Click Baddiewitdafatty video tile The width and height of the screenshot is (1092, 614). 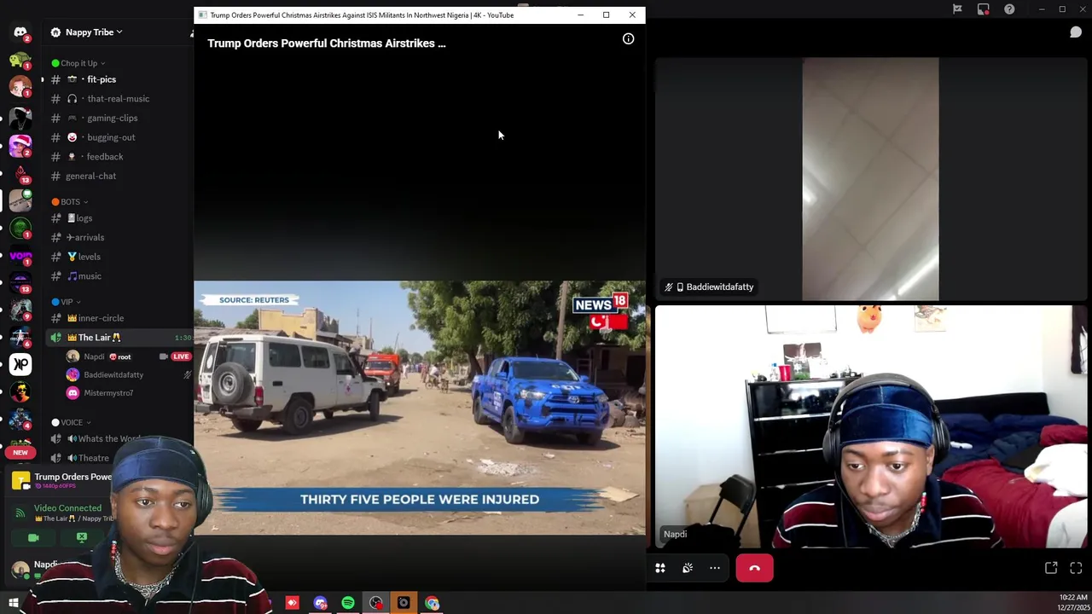pyautogui.click(x=870, y=179)
